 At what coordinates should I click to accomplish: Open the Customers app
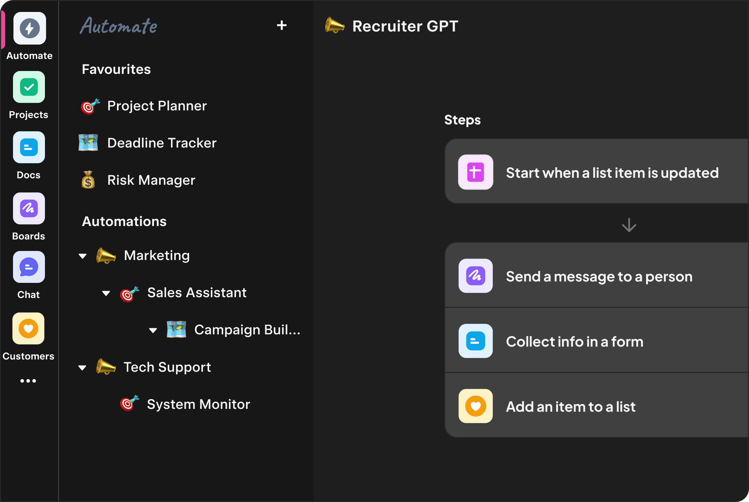tap(29, 329)
